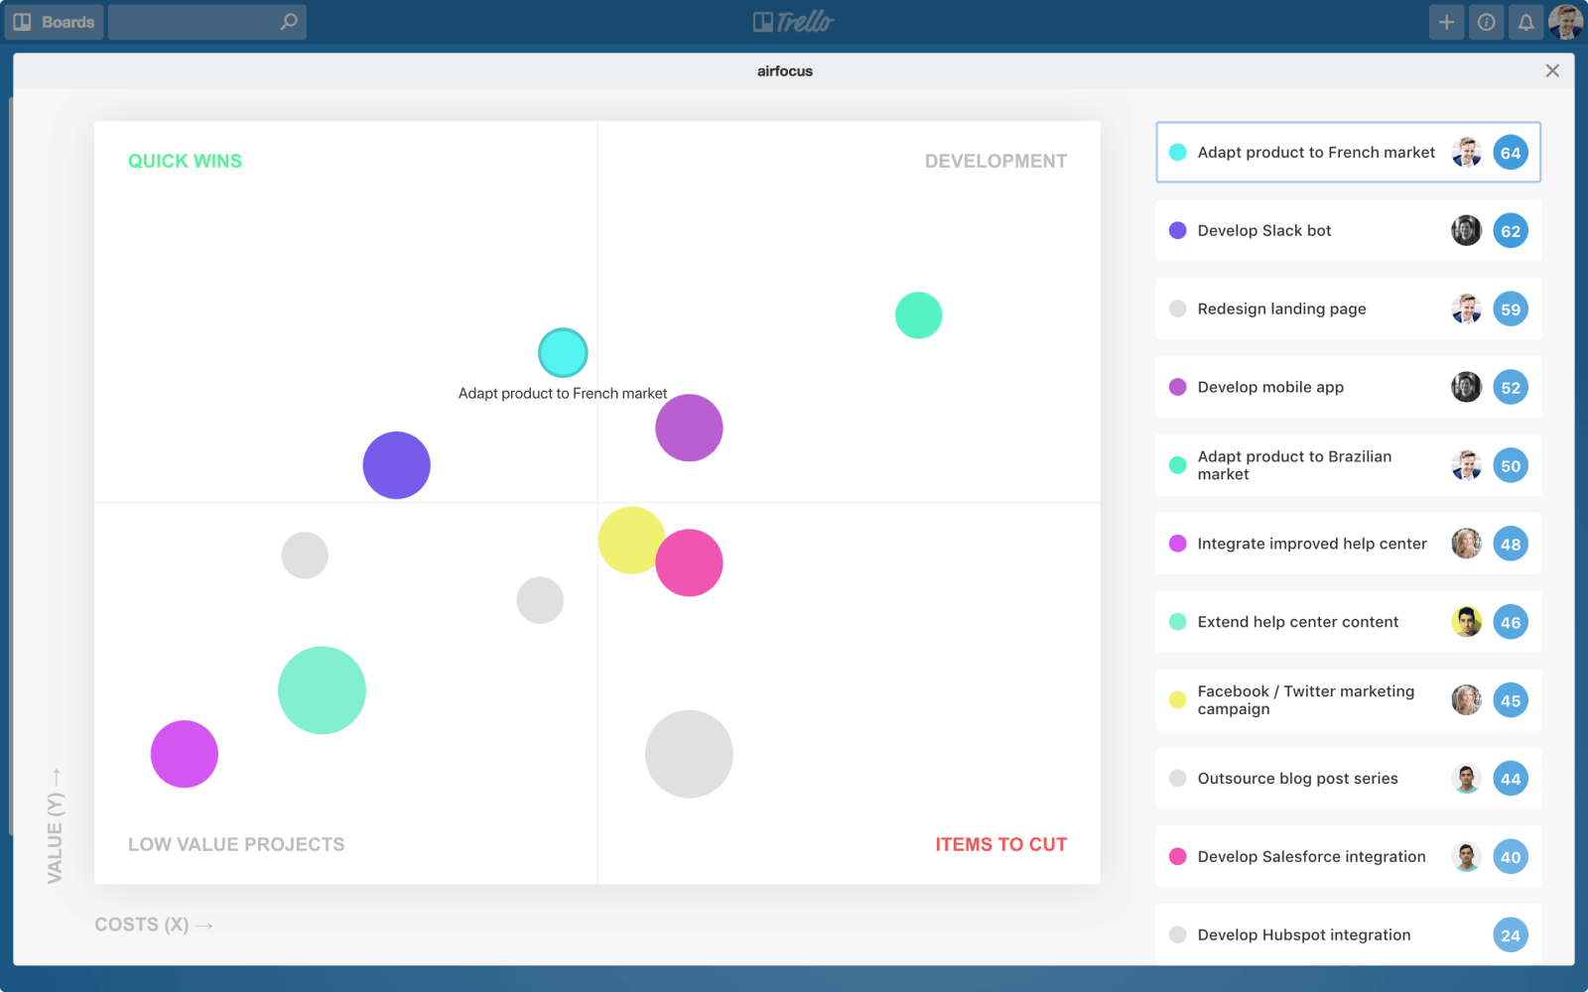Image resolution: width=1588 pixels, height=992 pixels.
Task: Open the Boards menu button
Action: click(55, 22)
